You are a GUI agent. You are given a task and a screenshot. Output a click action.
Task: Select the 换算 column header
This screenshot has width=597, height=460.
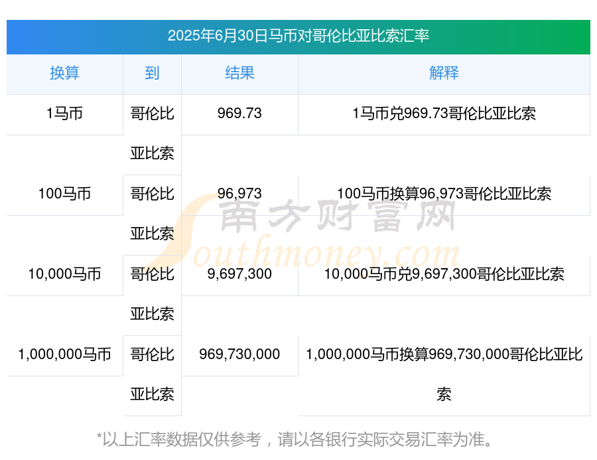pyautogui.click(x=65, y=73)
